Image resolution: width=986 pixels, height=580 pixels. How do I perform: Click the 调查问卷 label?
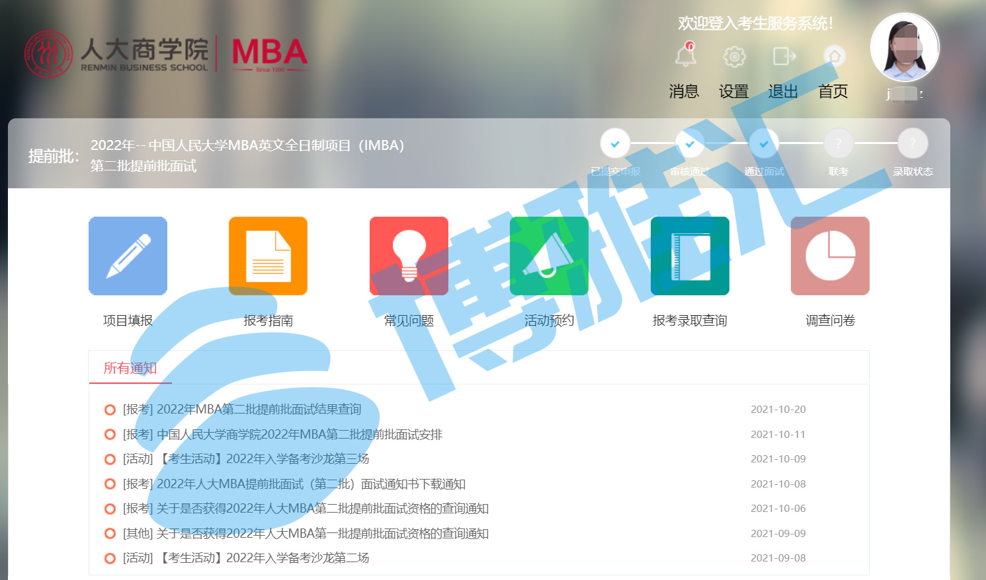coord(830,320)
